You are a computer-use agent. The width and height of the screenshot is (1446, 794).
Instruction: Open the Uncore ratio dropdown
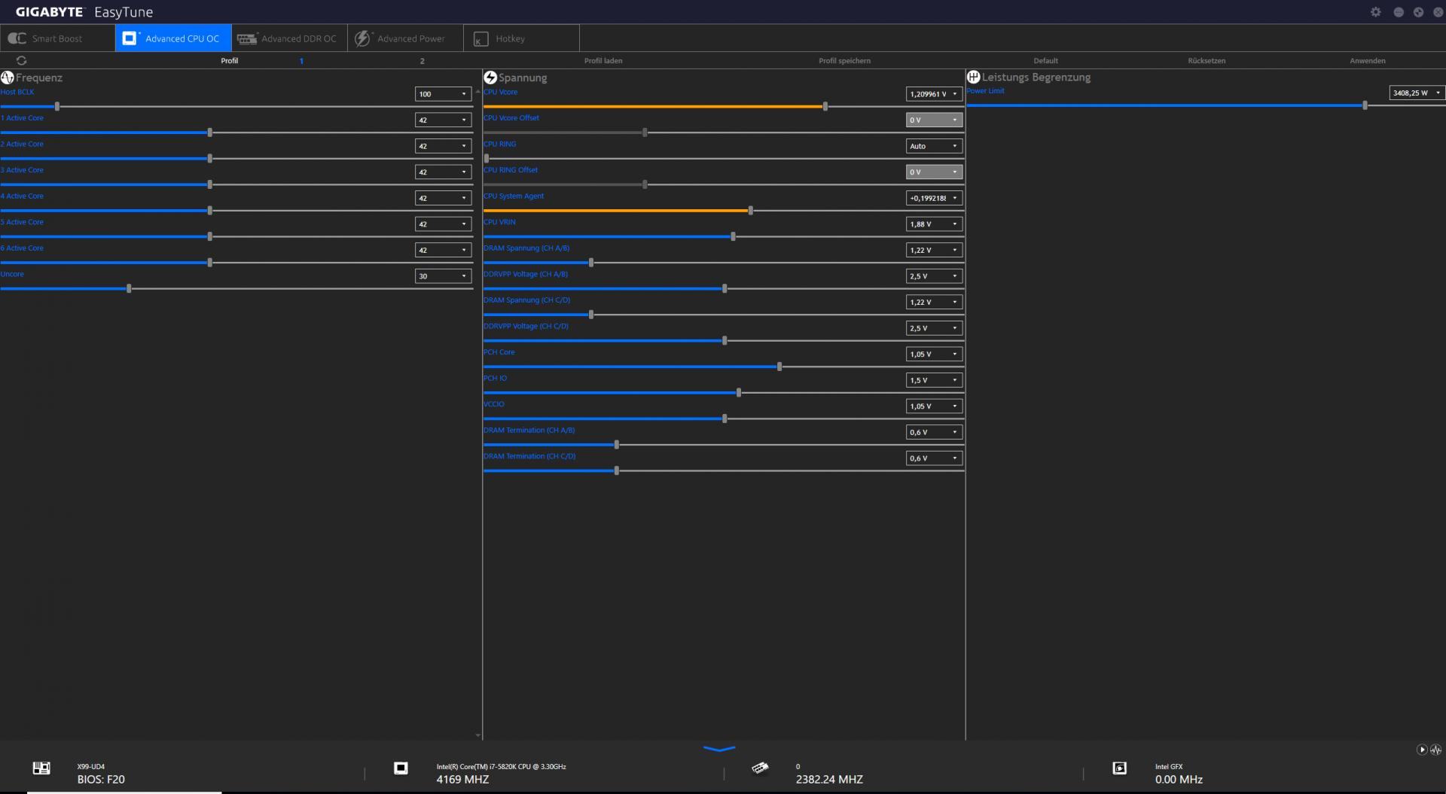click(x=443, y=276)
